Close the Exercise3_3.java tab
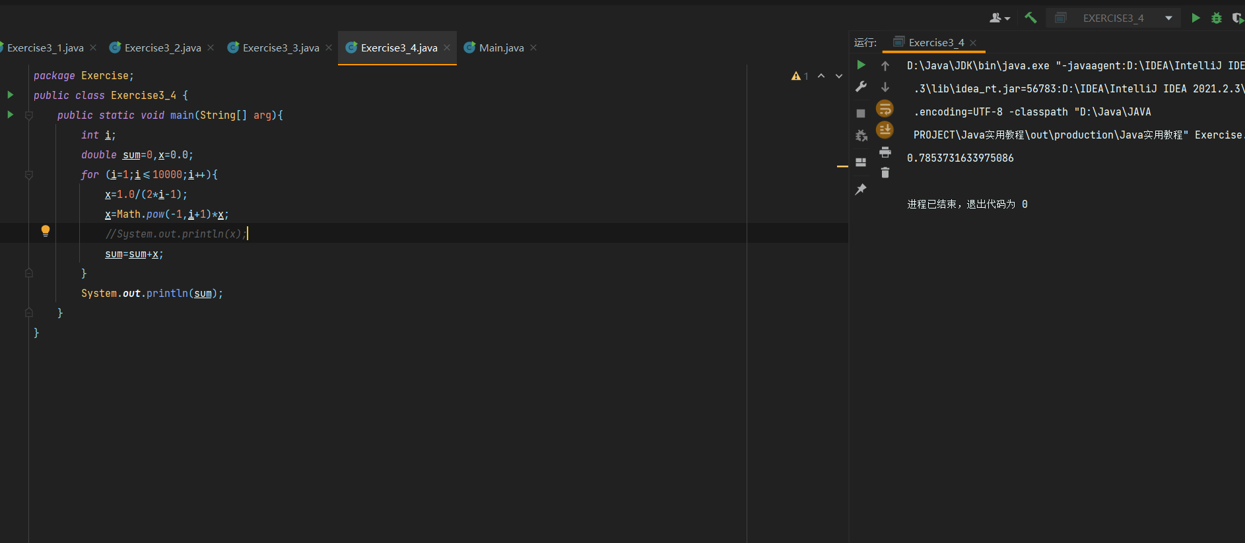1245x543 pixels. point(329,48)
